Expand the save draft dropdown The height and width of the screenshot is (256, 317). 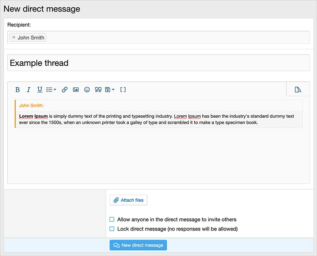110,90
